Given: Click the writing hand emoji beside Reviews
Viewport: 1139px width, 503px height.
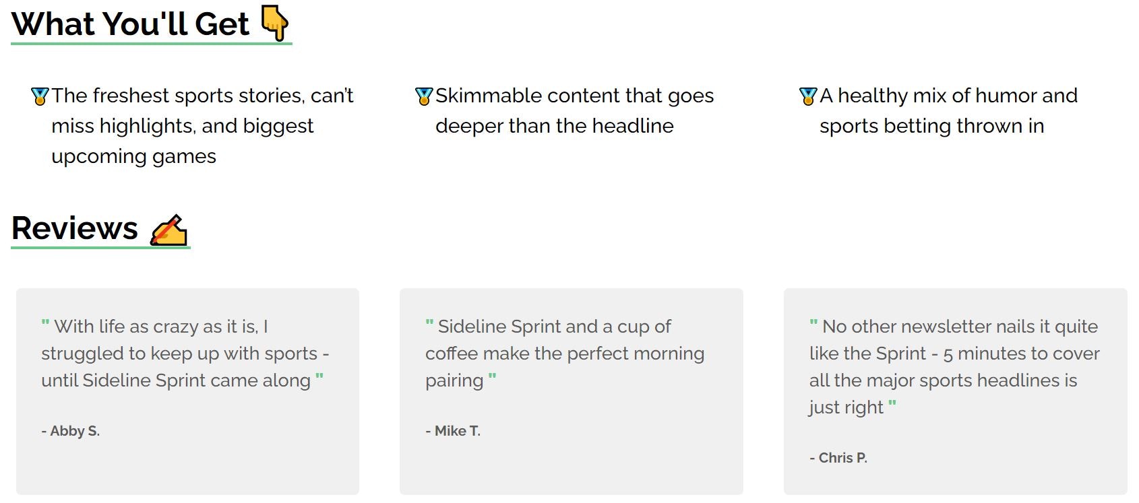Looking at the screenshot, I should point(168,230).
